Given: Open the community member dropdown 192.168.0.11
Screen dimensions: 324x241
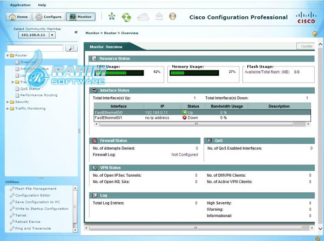Looking at the screenshot, I should coord(37,35).
